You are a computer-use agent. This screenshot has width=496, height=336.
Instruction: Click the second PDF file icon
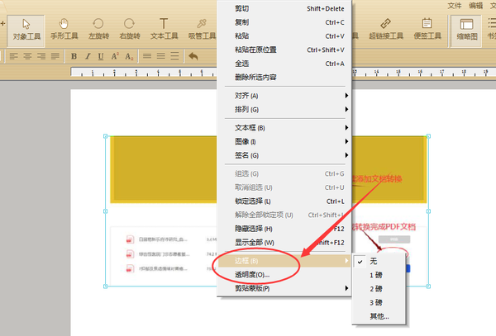coord(130,254)
